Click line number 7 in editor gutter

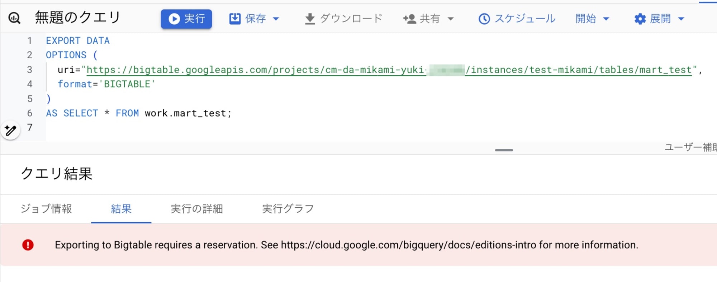coord(30,128)
